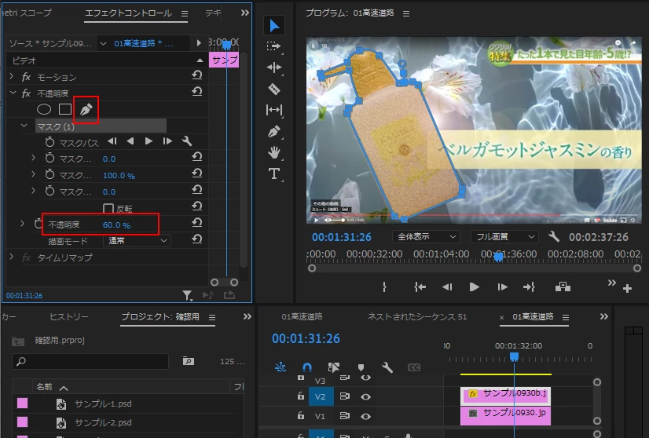649x438 pixels.
Task: Select the Razor tool
Action: pyautogui.click(x=274, y=89)
